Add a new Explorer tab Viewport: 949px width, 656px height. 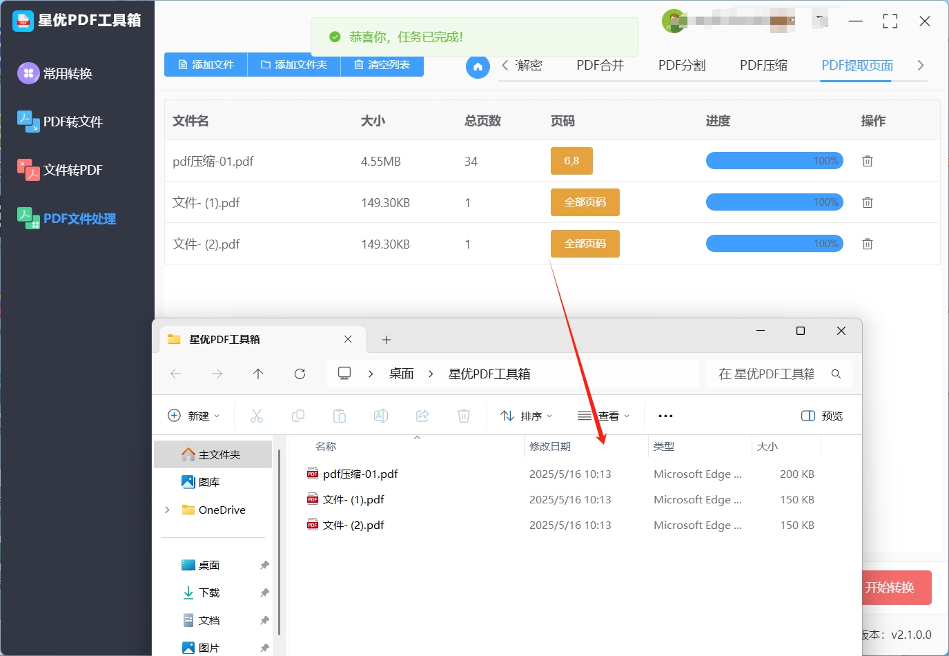[x=387, y=340]
